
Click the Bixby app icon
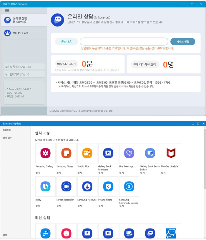tap(45, 186)
